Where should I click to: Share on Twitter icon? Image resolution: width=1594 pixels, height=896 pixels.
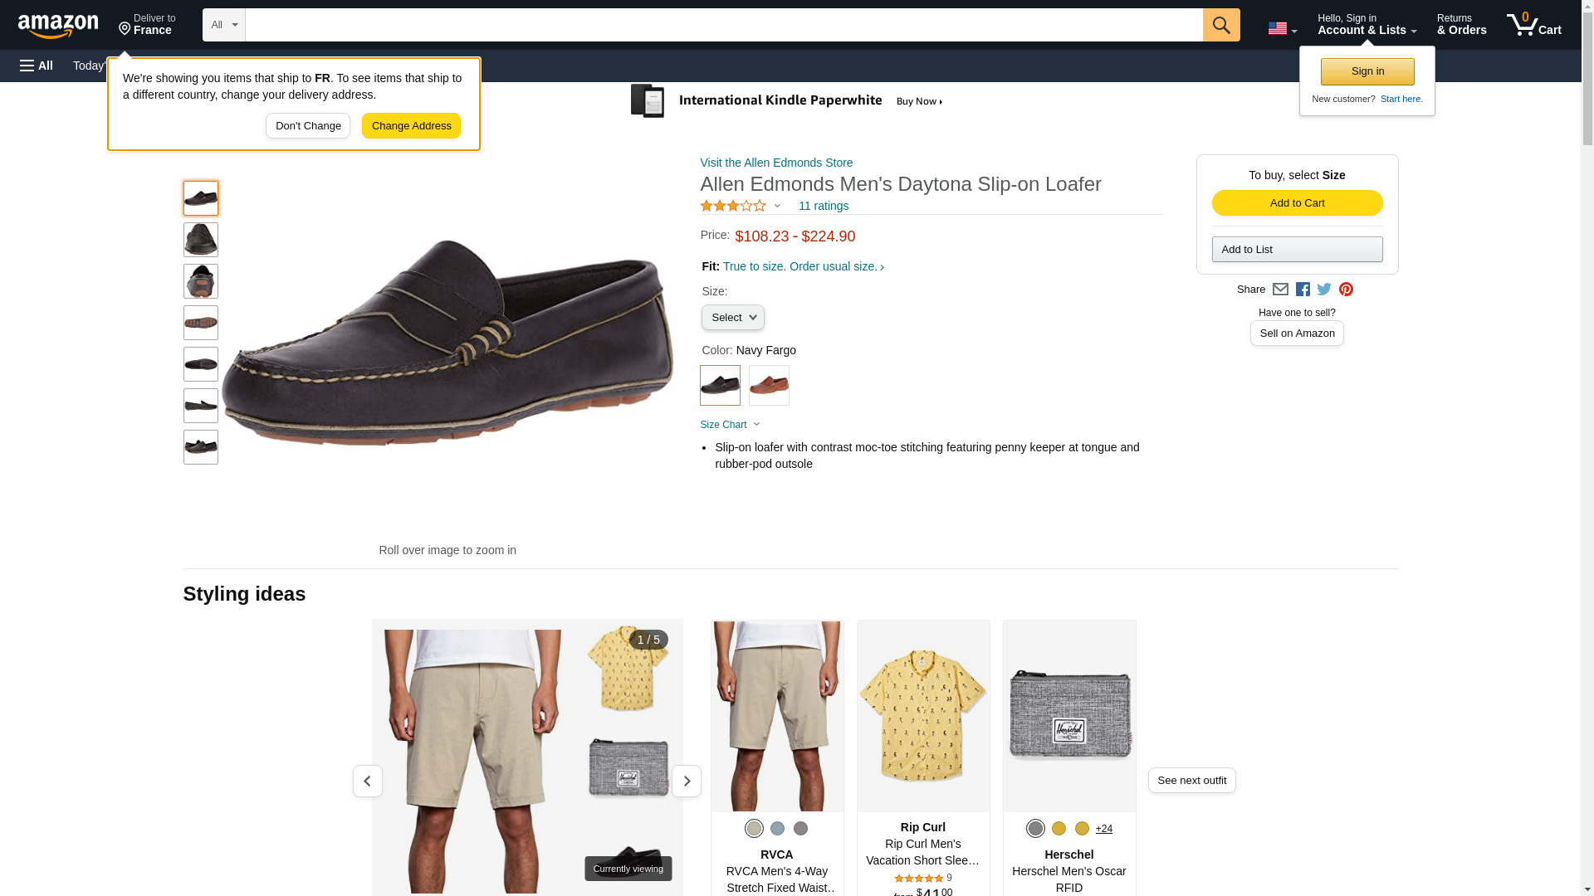click(x=1324, y=290)
